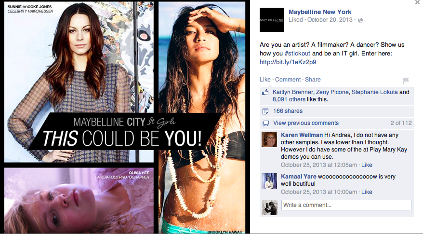Open the bit.ly contest link
This screenshot has height=234, width=423.
(x=288, y=62)
